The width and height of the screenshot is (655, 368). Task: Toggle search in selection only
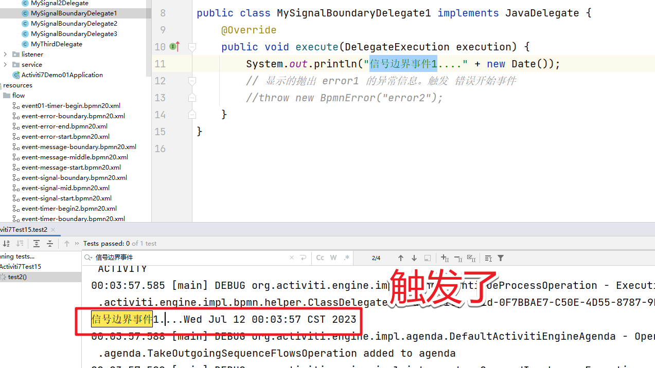pos(428,258)
